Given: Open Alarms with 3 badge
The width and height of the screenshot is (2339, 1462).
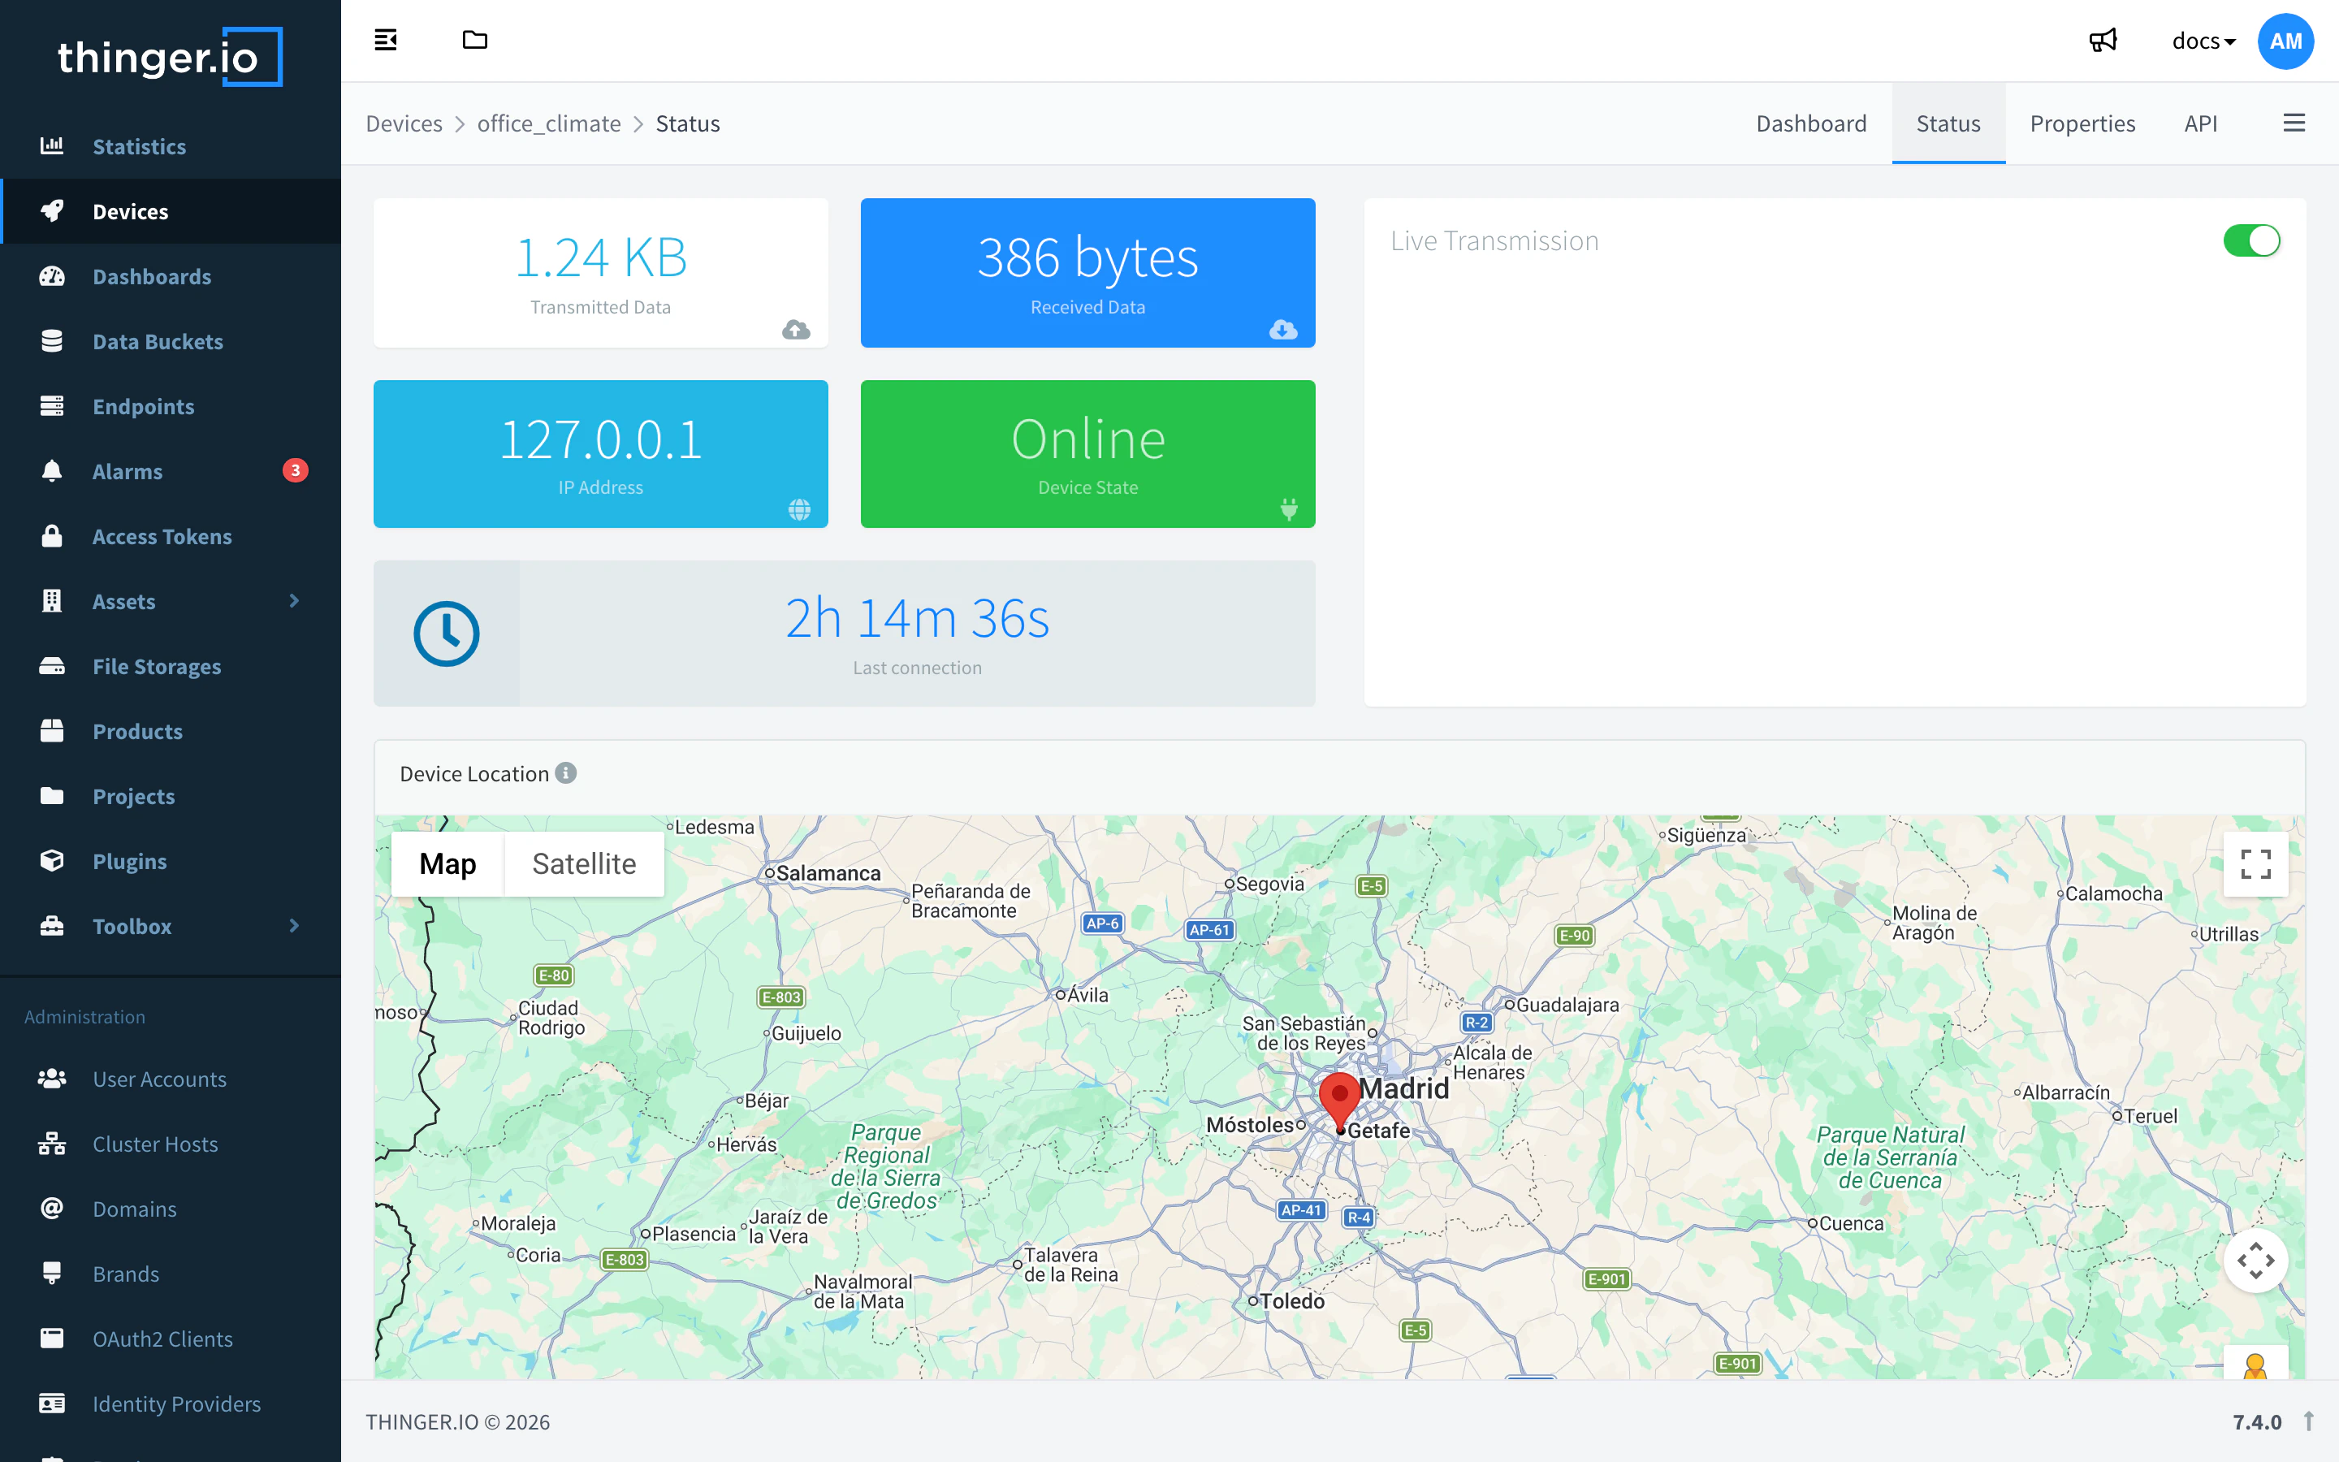Looking at the screenshot, I should [x=170, y=471].
